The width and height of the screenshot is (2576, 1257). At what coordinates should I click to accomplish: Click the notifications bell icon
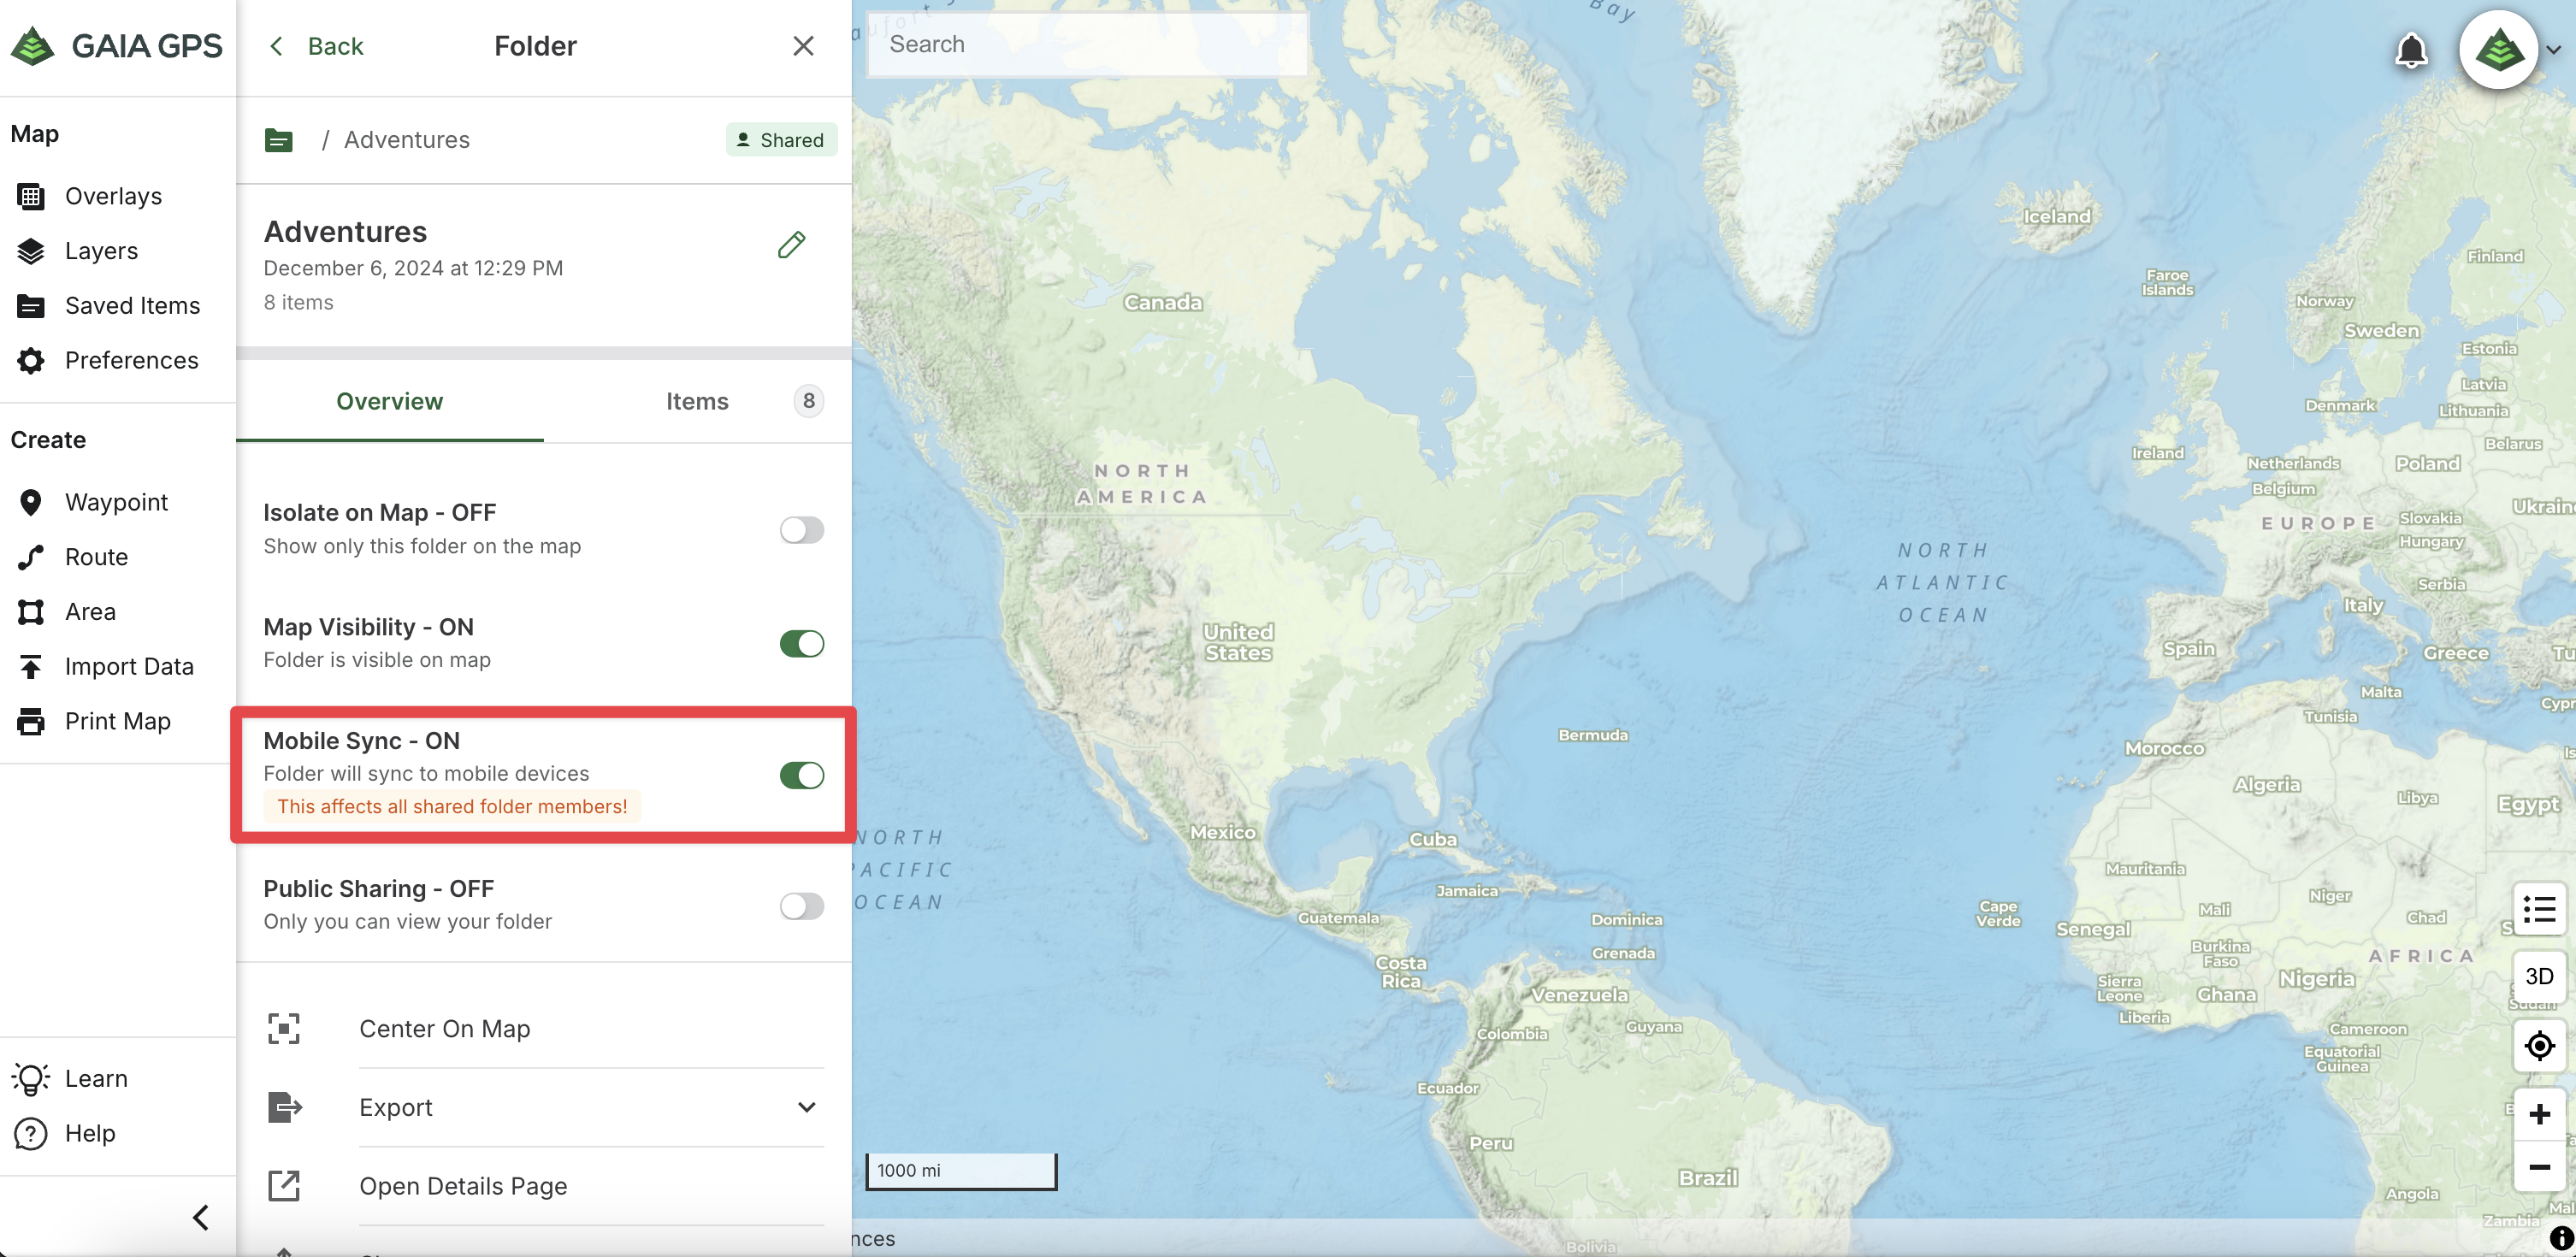coord(2411,50)
